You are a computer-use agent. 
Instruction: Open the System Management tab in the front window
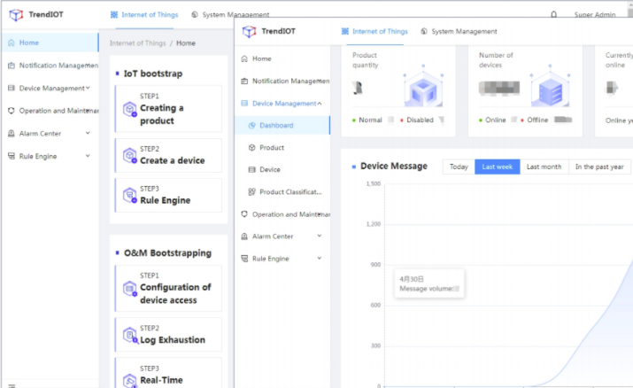459,31
